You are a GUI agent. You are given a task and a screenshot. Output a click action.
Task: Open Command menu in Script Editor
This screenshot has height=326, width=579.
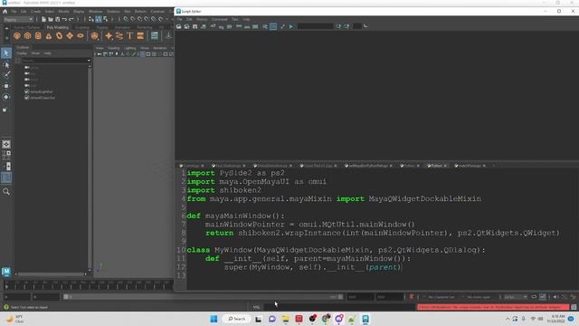(x=219, y=19)
